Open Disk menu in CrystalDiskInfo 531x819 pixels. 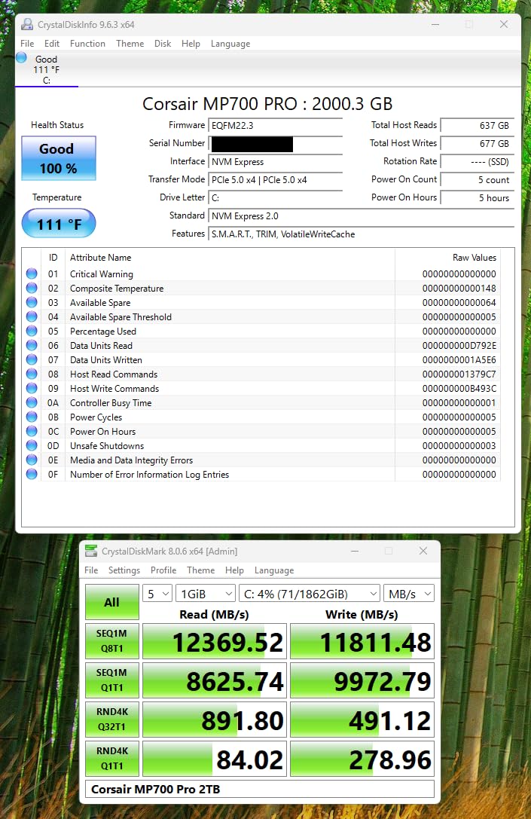(163, 44)
